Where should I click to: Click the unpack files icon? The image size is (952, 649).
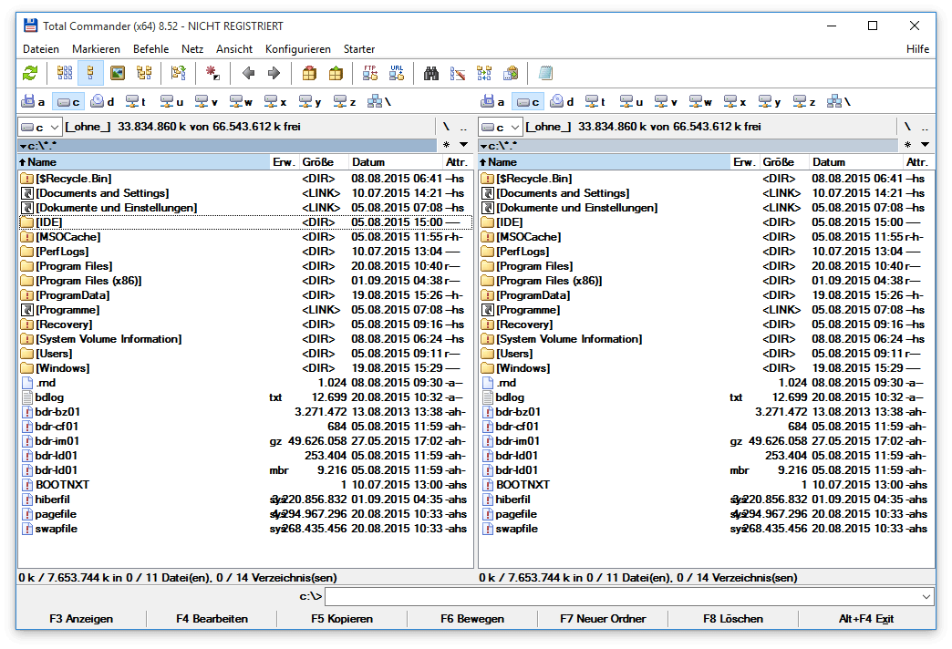[336, 74]
